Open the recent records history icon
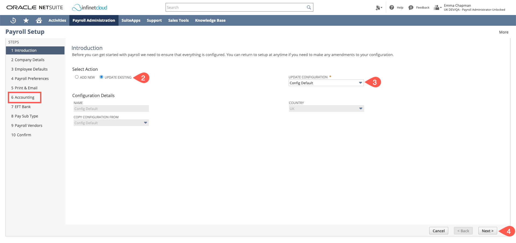This screenshot has height=243, width=516. (13, 20)
